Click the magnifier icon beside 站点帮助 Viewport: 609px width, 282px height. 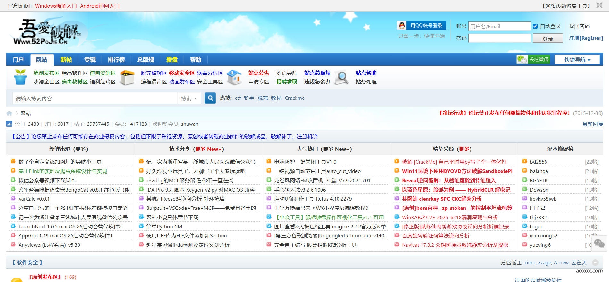coord(342,77)
